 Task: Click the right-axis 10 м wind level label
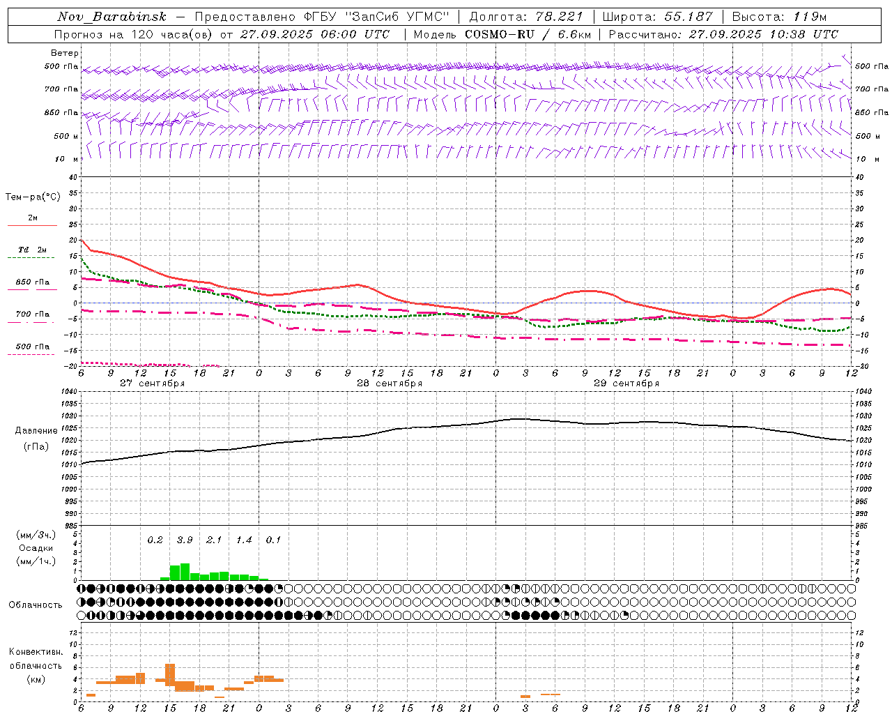click(867, 159)
